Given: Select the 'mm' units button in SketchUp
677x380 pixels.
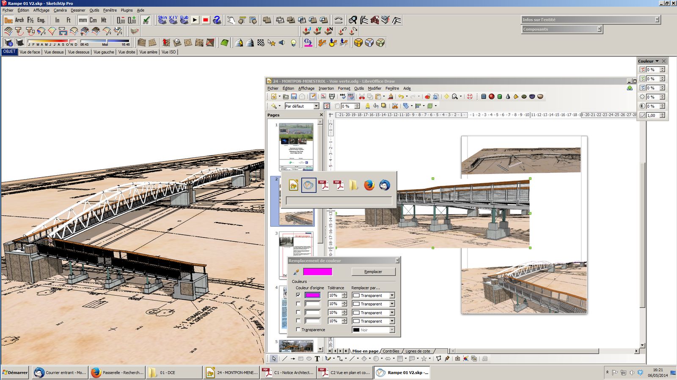Looking at the screenshot, I should [83, 20].
